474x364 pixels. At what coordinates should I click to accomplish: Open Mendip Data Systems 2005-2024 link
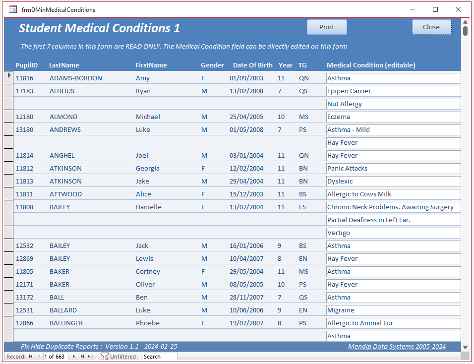(x=397, y=347)
